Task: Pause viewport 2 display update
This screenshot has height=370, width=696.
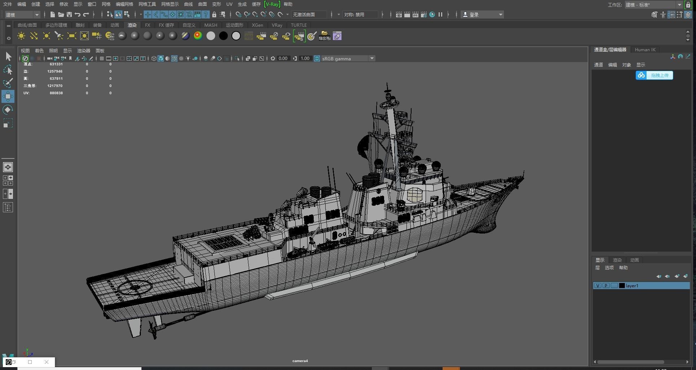Action: (x=440, y=14)
